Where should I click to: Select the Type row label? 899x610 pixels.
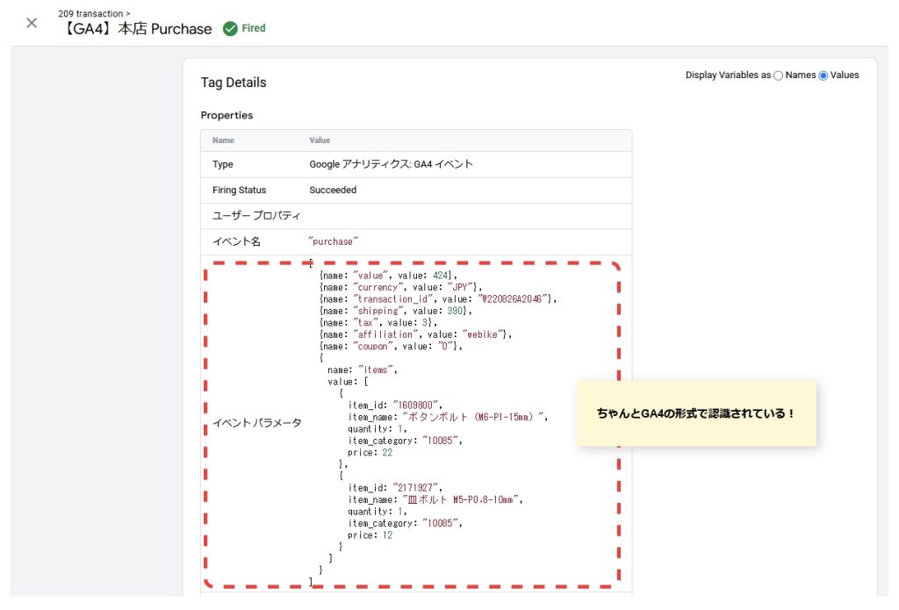pyautogui.click(x=223, y=164)
